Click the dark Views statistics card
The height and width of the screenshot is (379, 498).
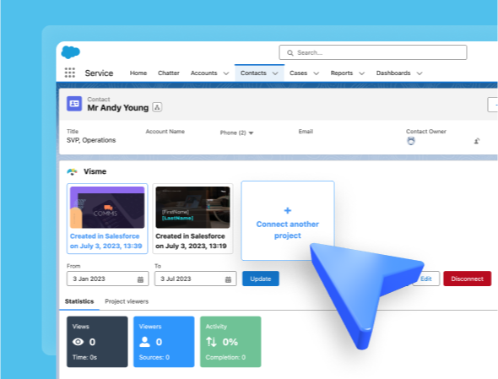click(97, 342)
